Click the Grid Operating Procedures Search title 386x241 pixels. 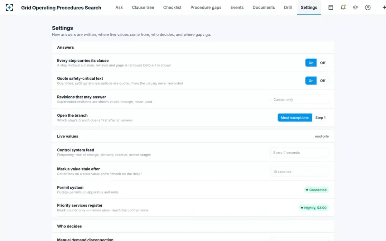61,8
